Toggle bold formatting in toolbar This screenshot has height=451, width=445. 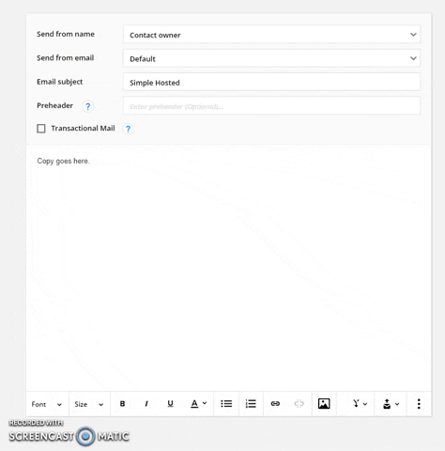[x=122, y=404]
